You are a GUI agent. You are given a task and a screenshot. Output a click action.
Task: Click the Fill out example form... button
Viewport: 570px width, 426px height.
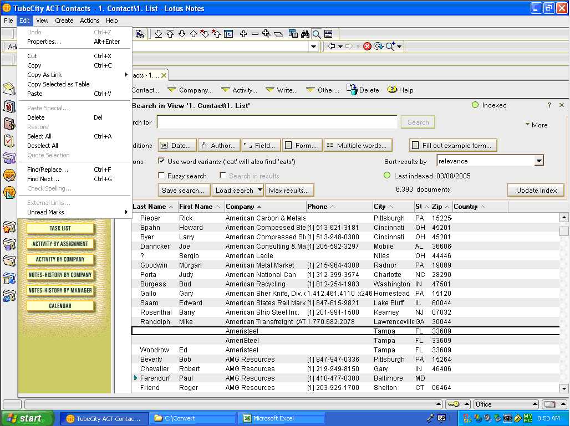453,145
